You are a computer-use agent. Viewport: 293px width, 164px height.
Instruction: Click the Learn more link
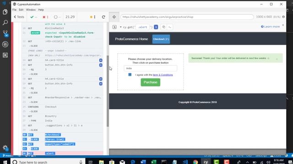(271, 26)
